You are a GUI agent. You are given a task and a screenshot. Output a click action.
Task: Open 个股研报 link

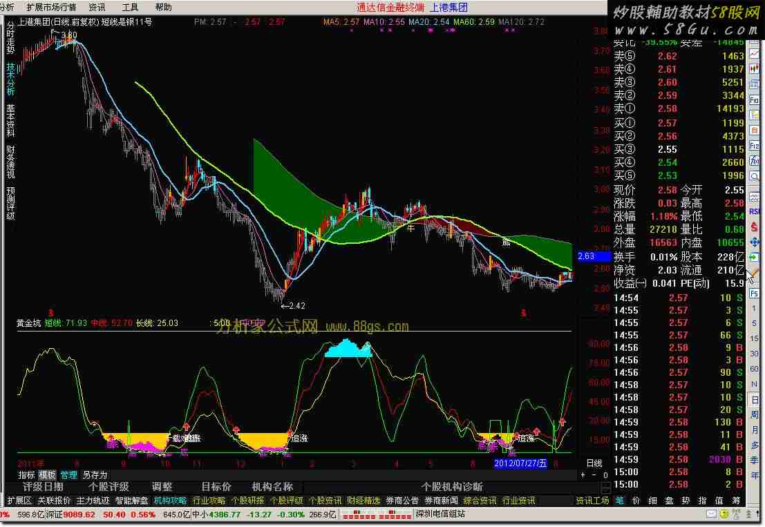click(247, 501)
